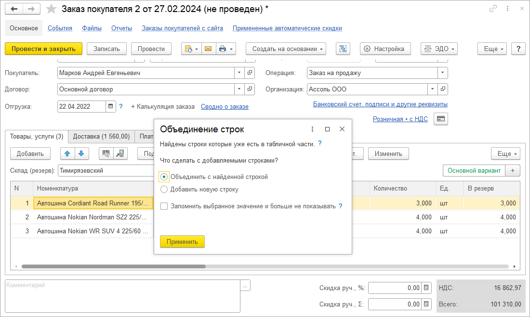This screenshot has width=530, height=317.
Task: Open 'Банковский счет, подписи и другие реквизиты' link
Action: (x=380, y=104)
